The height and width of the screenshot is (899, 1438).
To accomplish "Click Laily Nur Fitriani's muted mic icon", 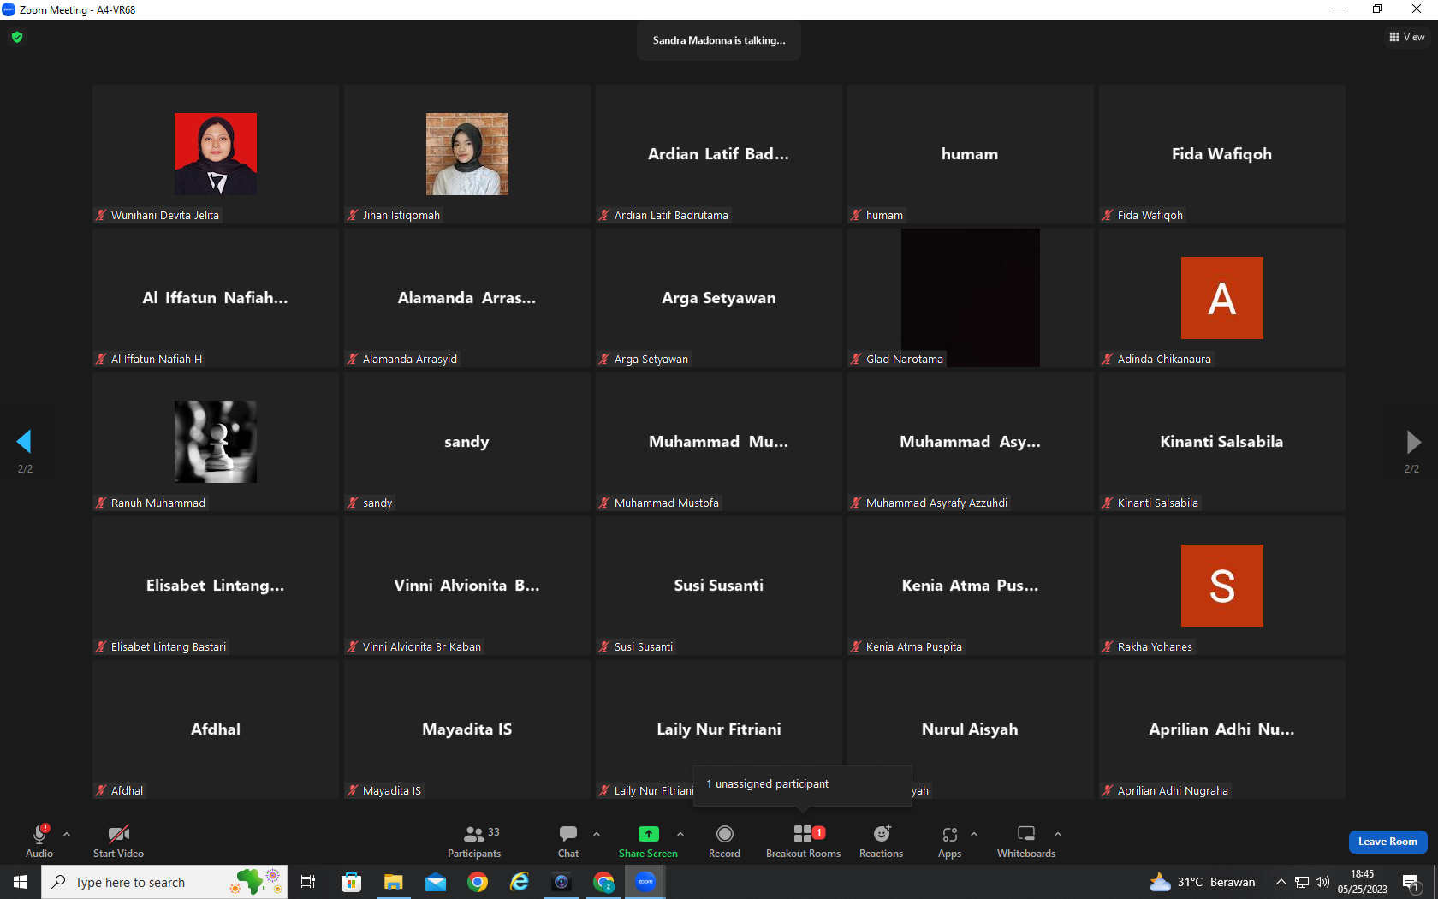I will click(x=604, y=790).
